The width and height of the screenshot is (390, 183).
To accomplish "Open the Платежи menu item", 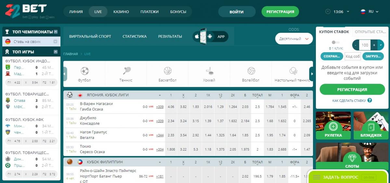I will (x=149, y=12).
